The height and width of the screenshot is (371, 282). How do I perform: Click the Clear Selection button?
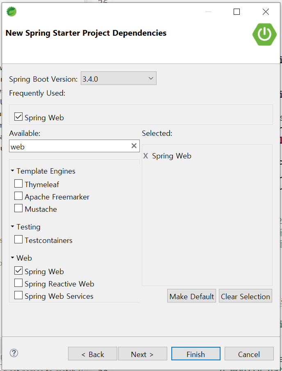246,296
